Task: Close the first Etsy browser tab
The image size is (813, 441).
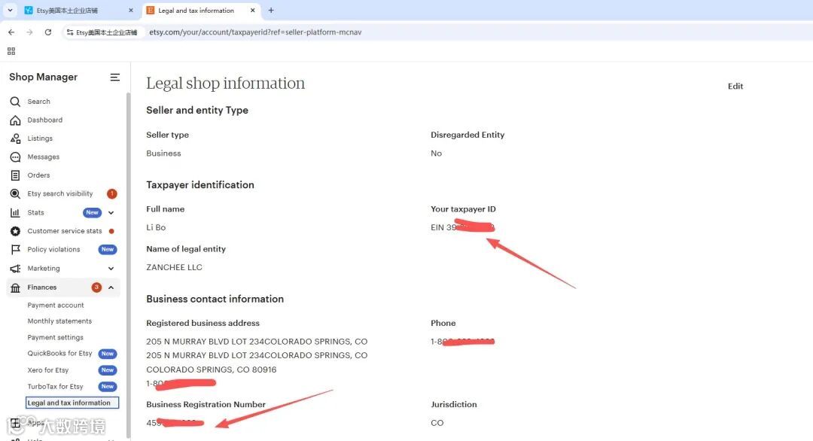Action: [131, 11]
